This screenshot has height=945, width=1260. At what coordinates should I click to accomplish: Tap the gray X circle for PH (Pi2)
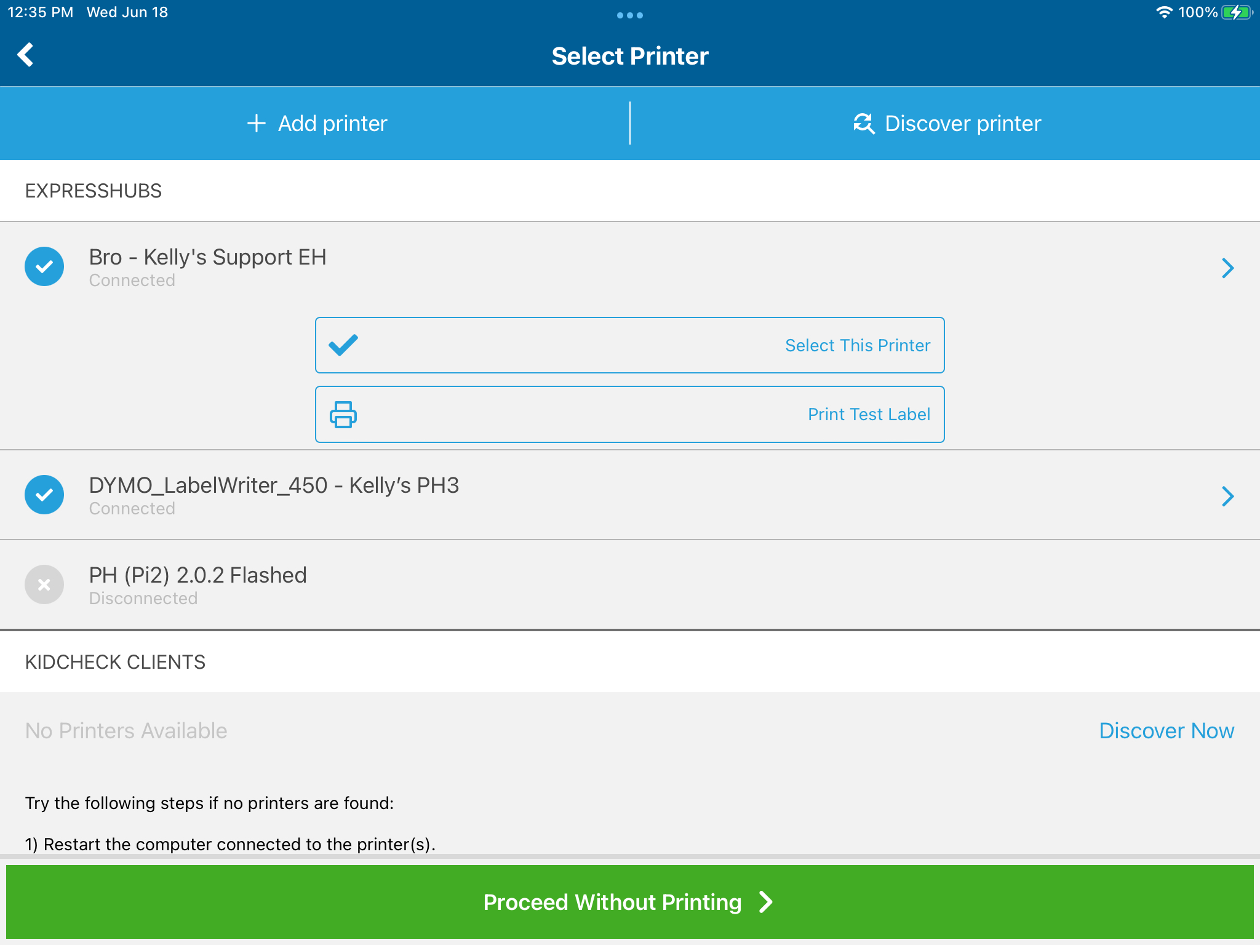(44, 584)
